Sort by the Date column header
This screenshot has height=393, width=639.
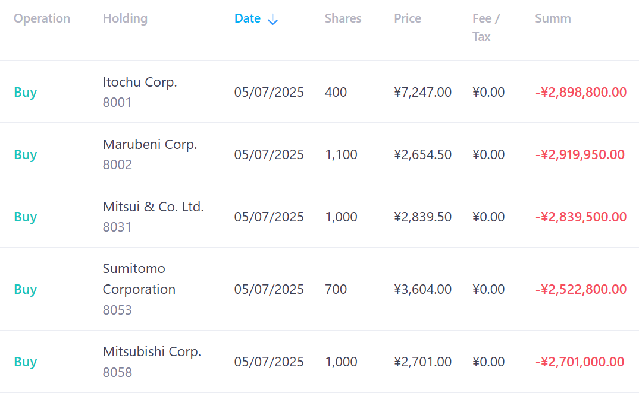click(x=248, y=18)
